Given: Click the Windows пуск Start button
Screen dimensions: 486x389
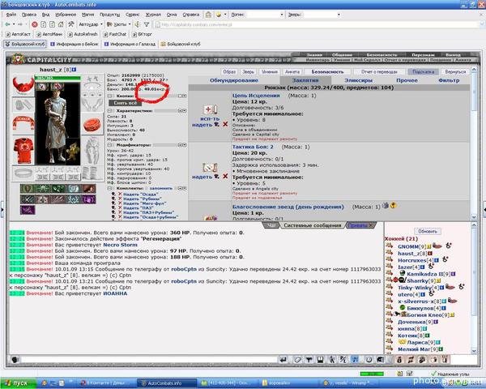Looking at the screenshot, I should pos(19,383).
